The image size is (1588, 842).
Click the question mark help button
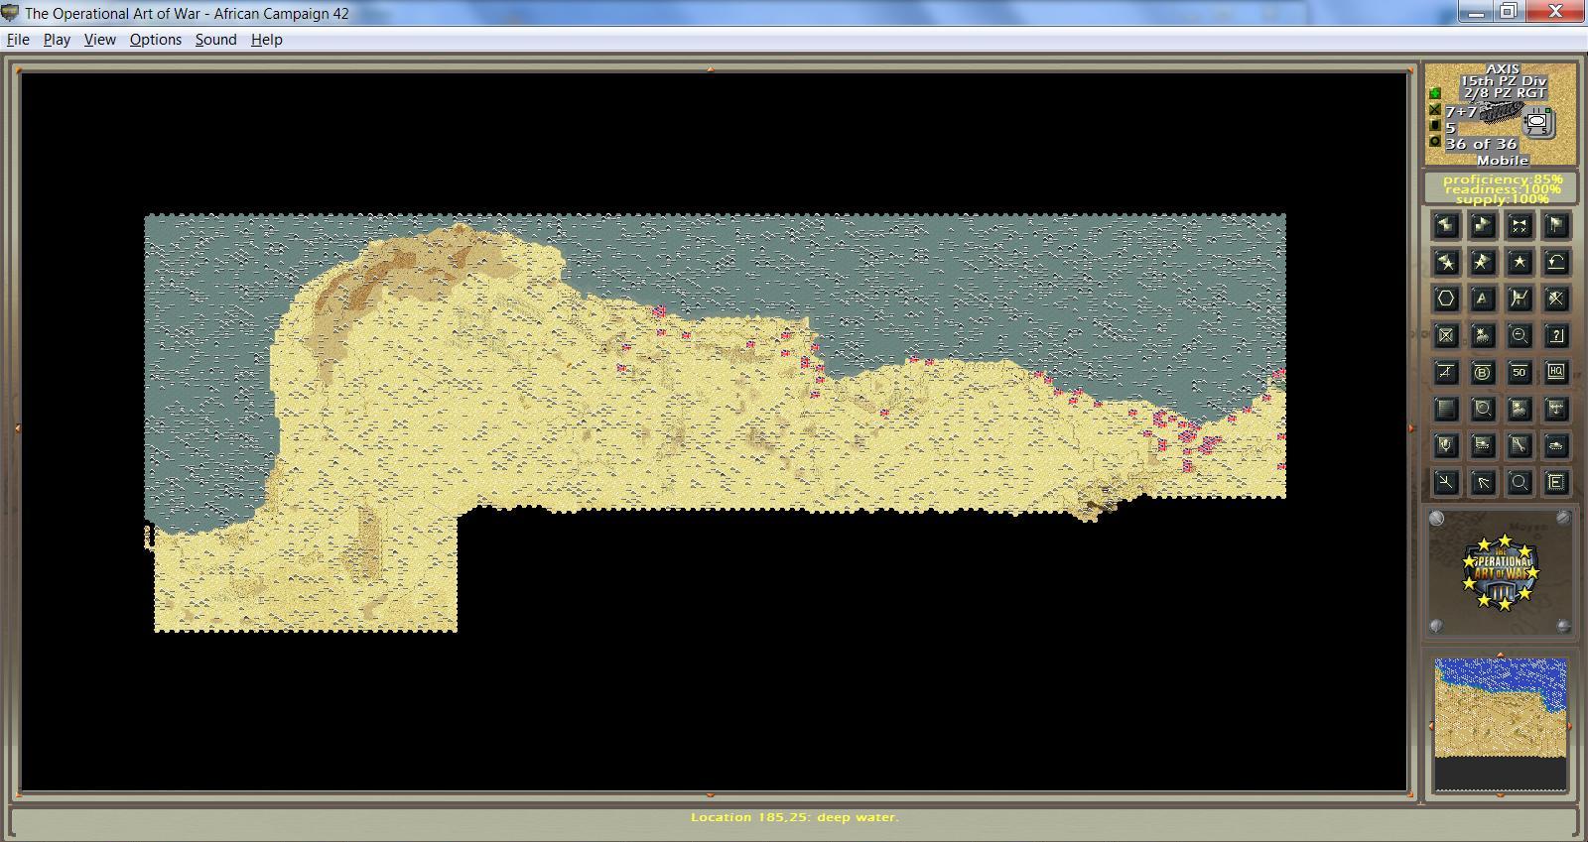tap(1556, 335)
